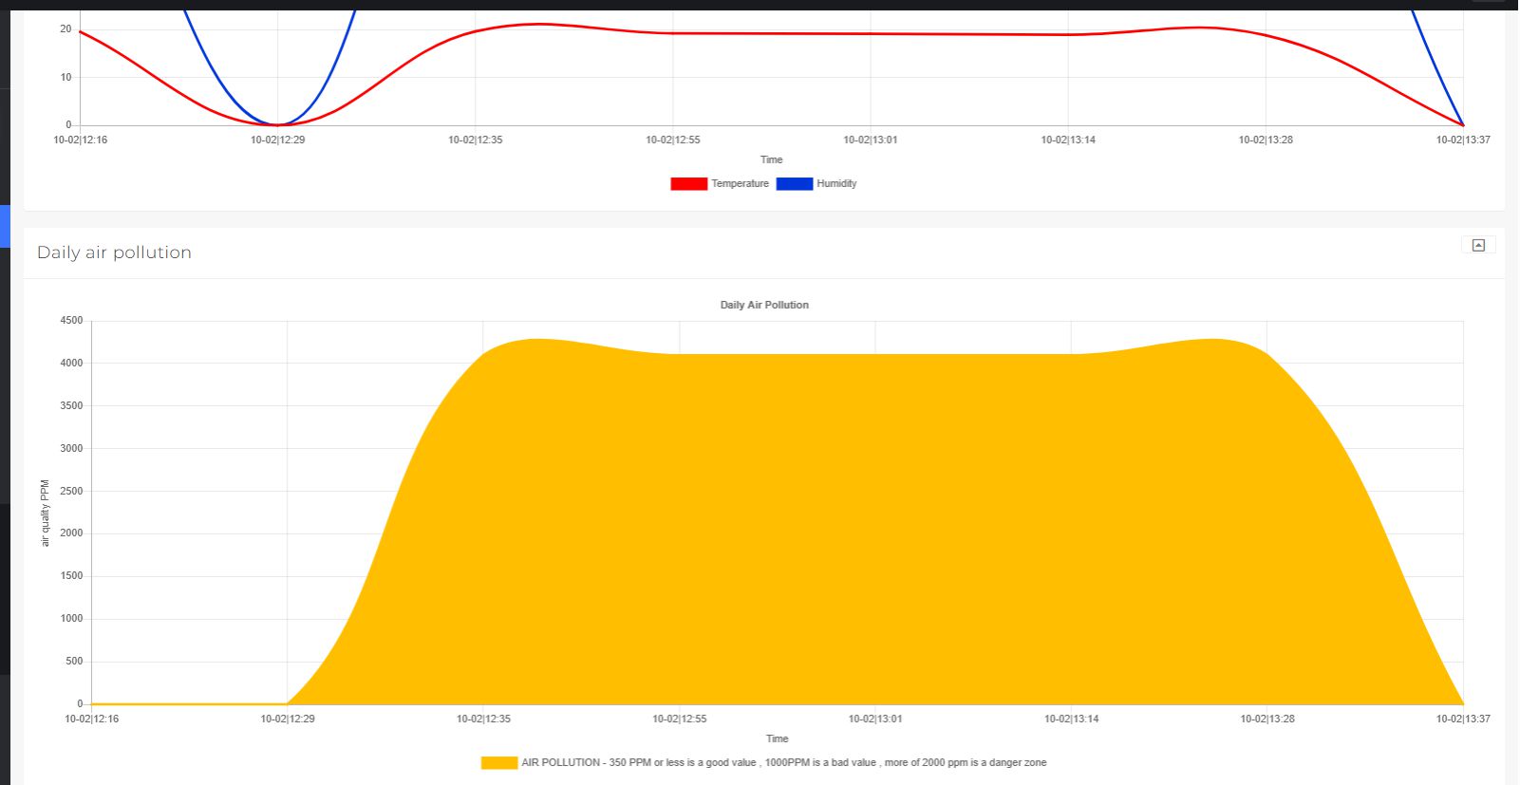
Task: Toggle the Temperature legend label
Action: [x=740, y=184]
